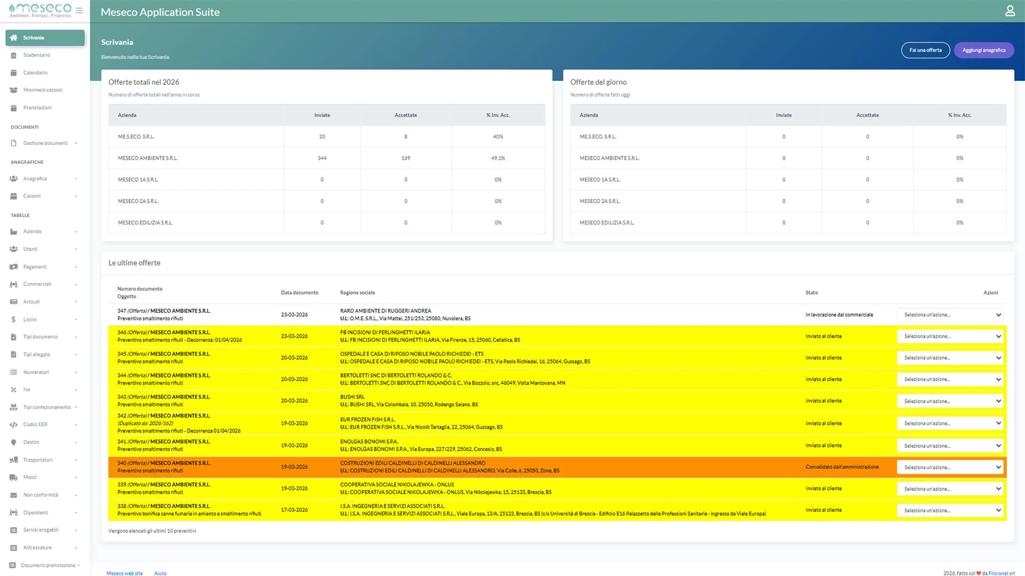
Task: Click the Dipendenti icon
Action: (14, 513)
